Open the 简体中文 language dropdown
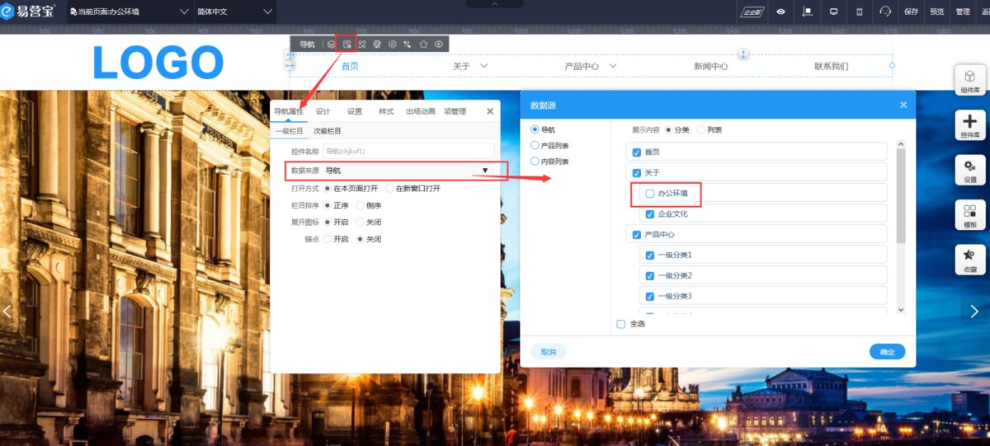The width and height of the screenshot is (990, 446). click(234, 12)
